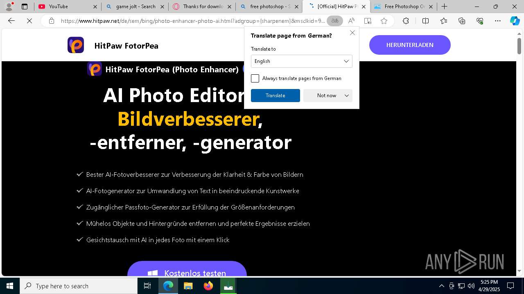Open a new browser tab
Screen dimensions: 524x294
[x=444, y=7]
